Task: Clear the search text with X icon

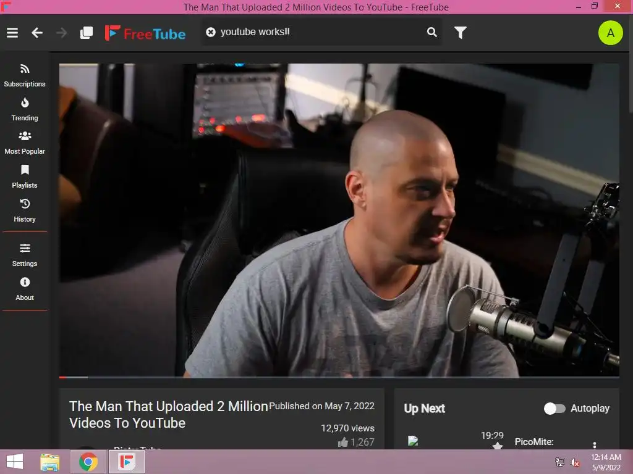Action: coord(211,32)
